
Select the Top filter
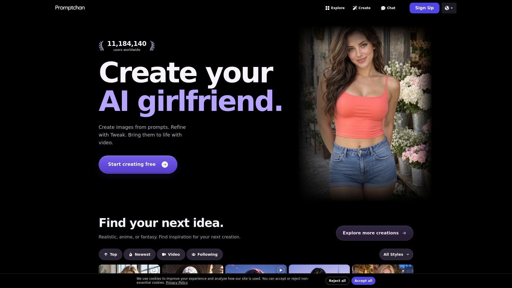point(110,254)
